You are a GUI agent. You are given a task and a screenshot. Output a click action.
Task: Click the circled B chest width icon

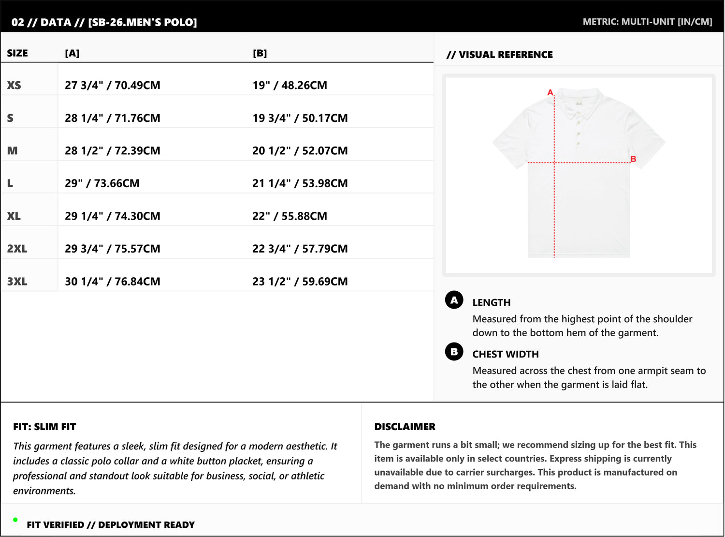pyautogui.click(x=454, y=352)
